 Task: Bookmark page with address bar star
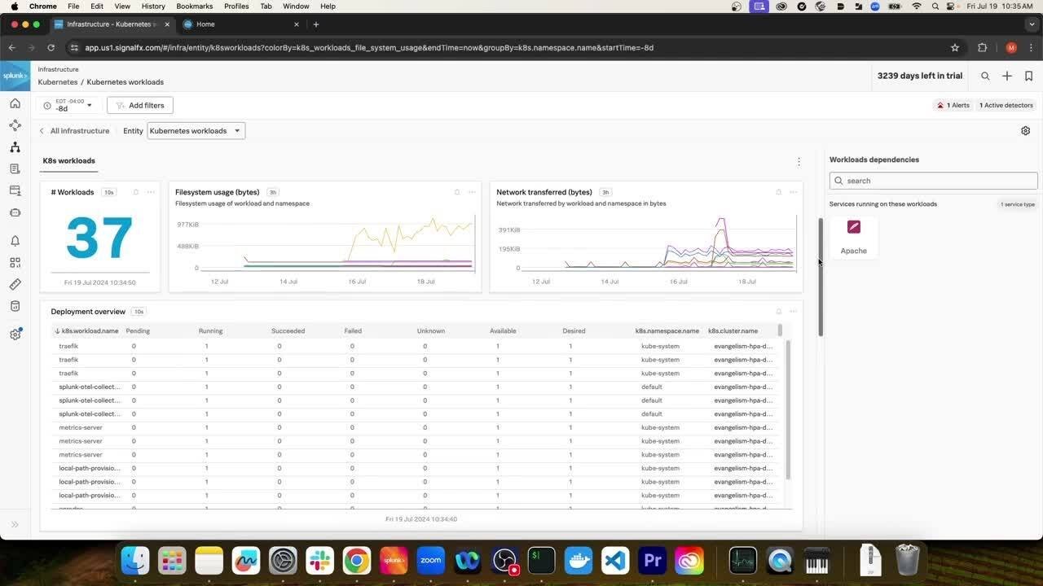[955, 48]
